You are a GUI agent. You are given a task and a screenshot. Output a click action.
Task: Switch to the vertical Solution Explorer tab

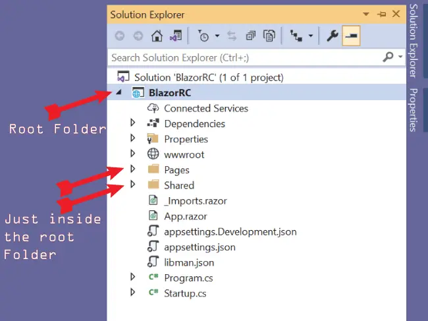click(x=414, y=41)
